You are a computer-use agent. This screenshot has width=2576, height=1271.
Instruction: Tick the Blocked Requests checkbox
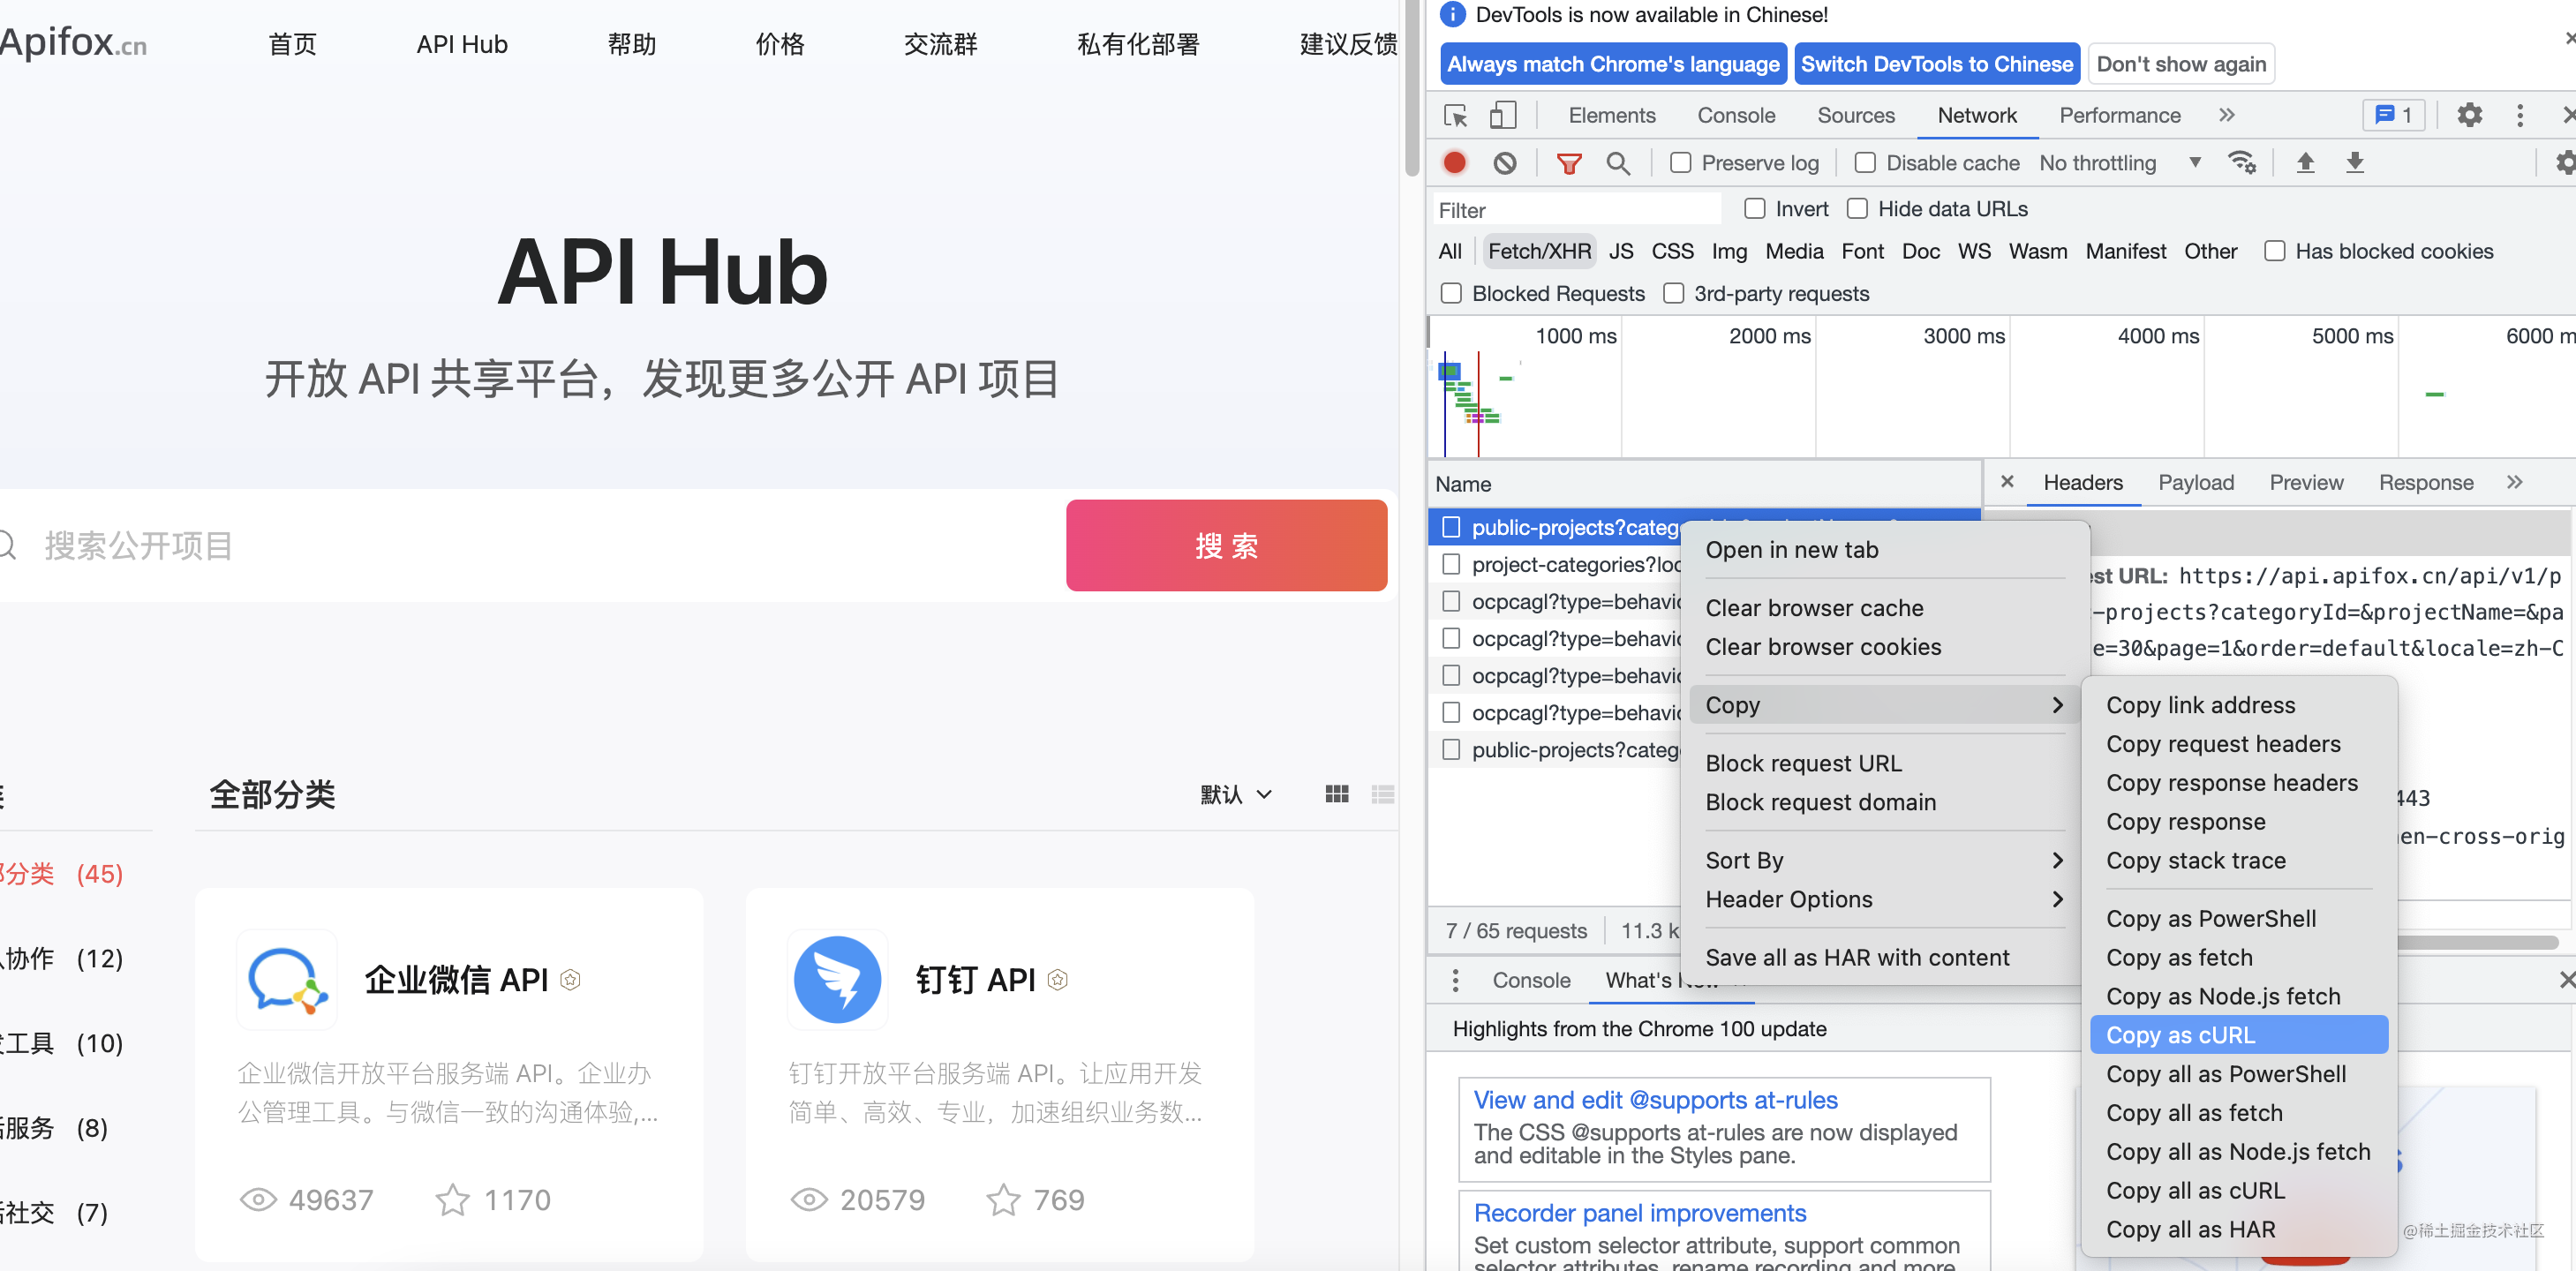coord(1451,293)
